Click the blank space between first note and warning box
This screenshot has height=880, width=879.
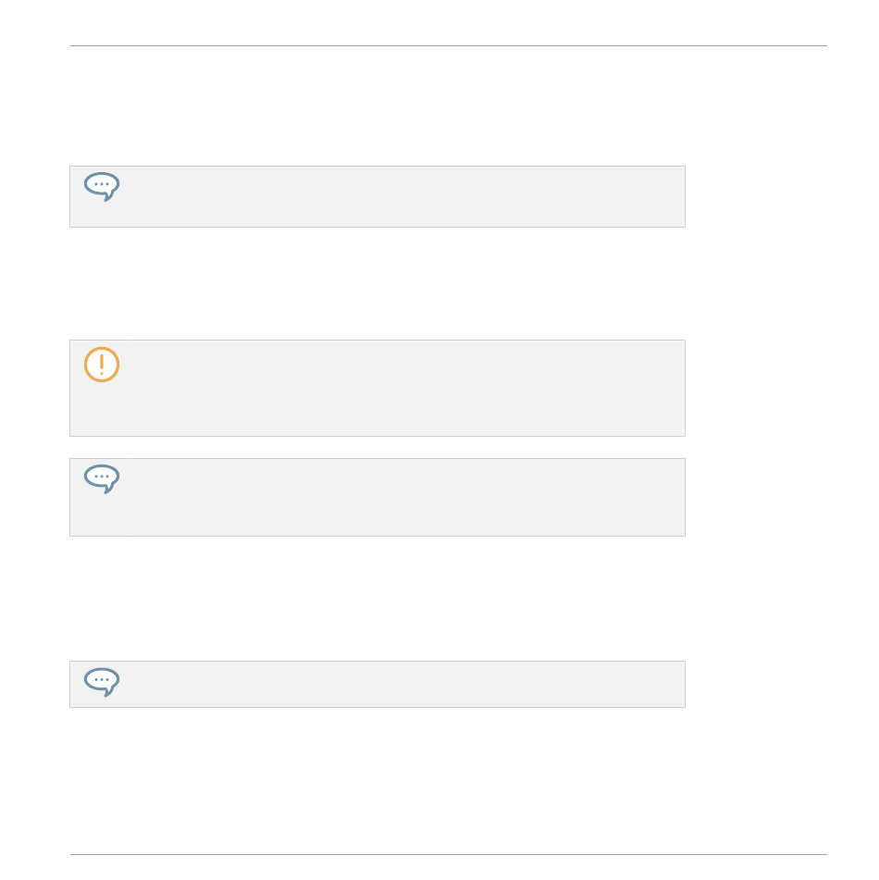coord(378,283)
